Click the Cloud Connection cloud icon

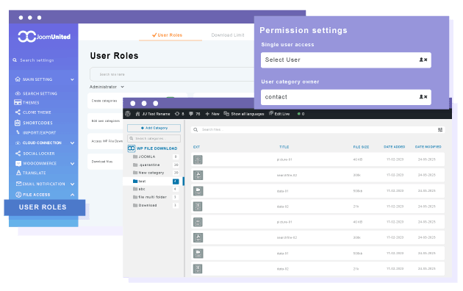pos(18,143)
